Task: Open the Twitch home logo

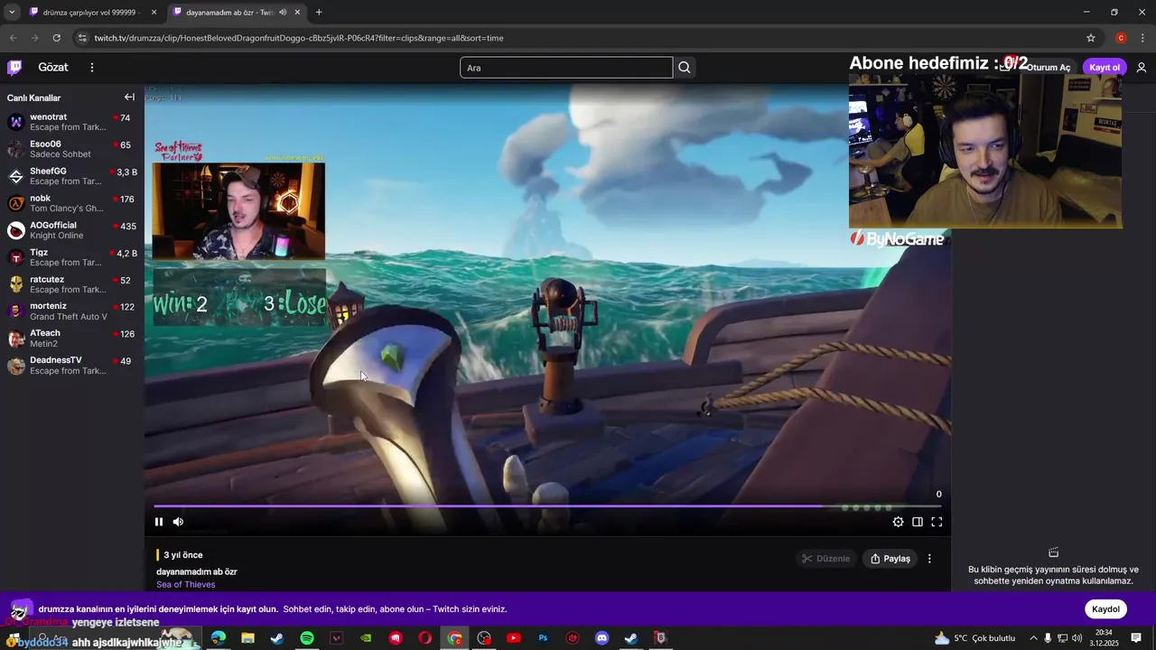Action: pos(14,67)
